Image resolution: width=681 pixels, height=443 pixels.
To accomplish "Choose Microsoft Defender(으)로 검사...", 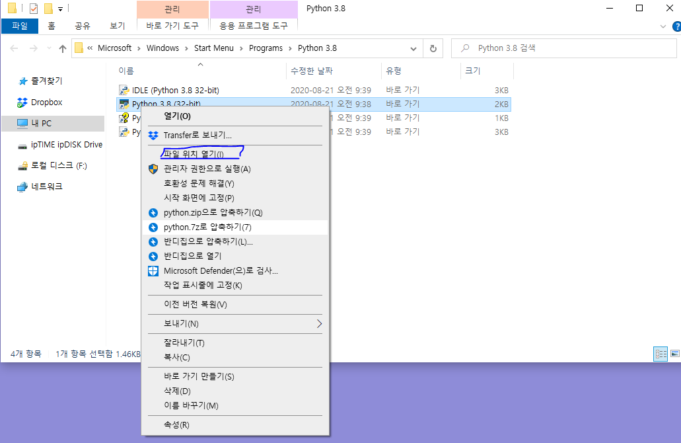I will (235, 271).
